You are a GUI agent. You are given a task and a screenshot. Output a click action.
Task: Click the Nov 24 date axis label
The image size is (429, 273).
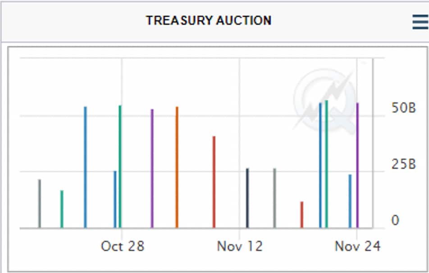click(x=357, y=246)
